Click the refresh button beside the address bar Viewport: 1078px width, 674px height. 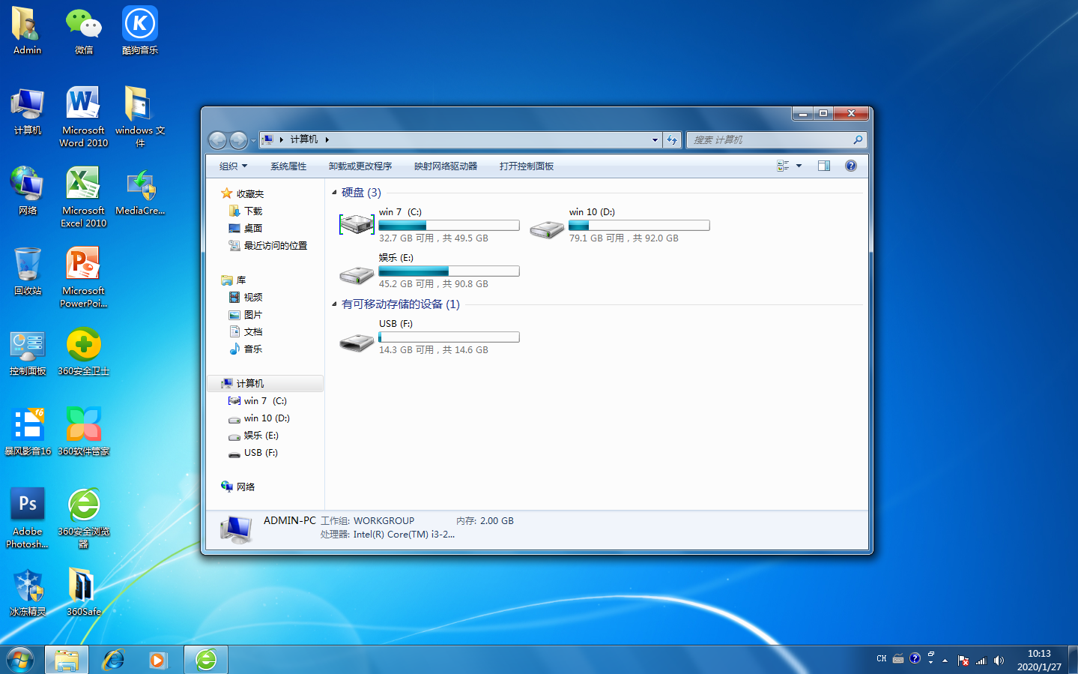672,139
